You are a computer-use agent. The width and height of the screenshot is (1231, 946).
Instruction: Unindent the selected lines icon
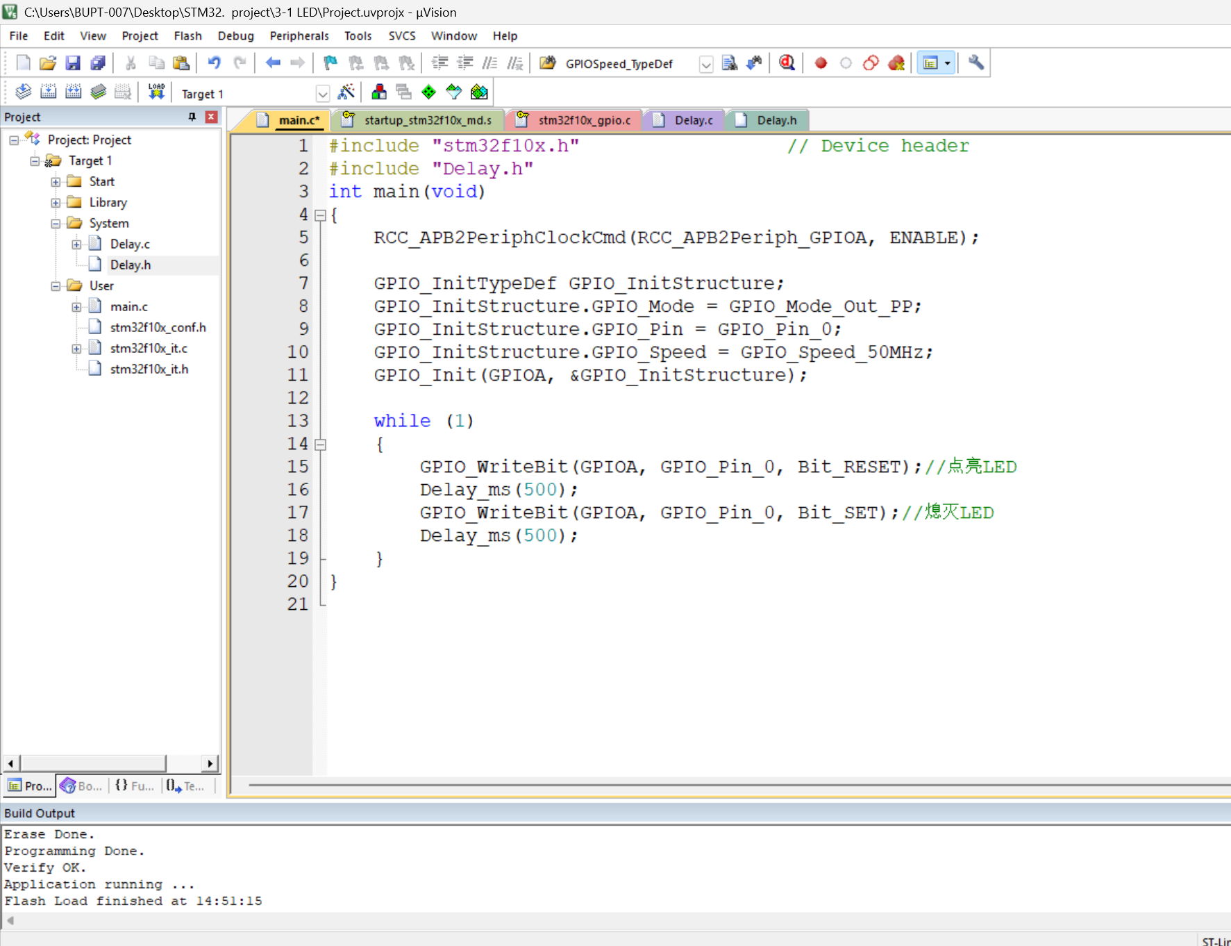tap(465, 63)
